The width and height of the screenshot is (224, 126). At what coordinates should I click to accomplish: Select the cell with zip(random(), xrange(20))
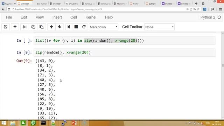125,52
